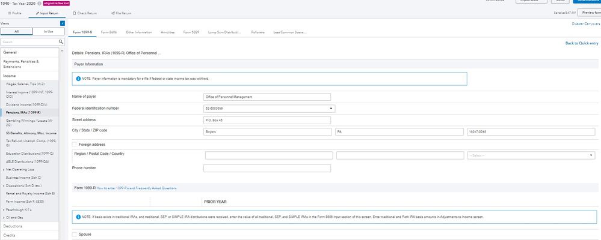Click the info icon in the traditional IRA basis note
Viewport: 601px width, 240px height.
(x=78, y=217)
